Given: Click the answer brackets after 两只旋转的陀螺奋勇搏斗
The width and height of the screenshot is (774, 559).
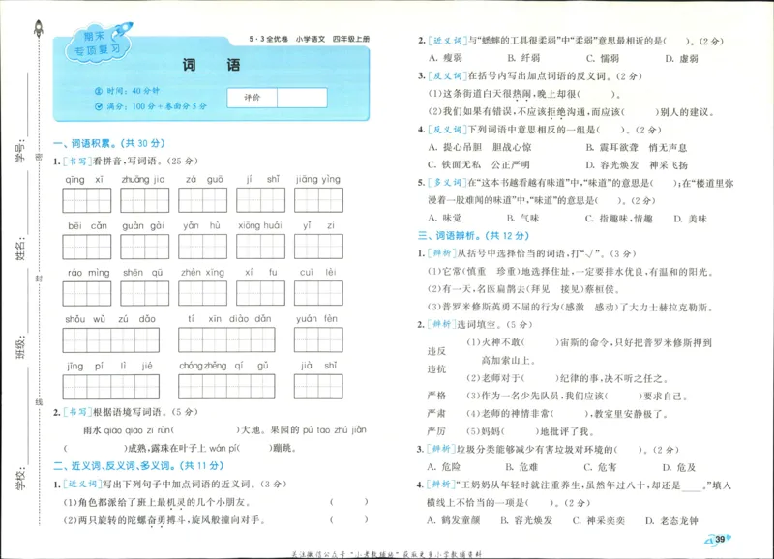Looking at the screenshot, I should pos(349,519).
